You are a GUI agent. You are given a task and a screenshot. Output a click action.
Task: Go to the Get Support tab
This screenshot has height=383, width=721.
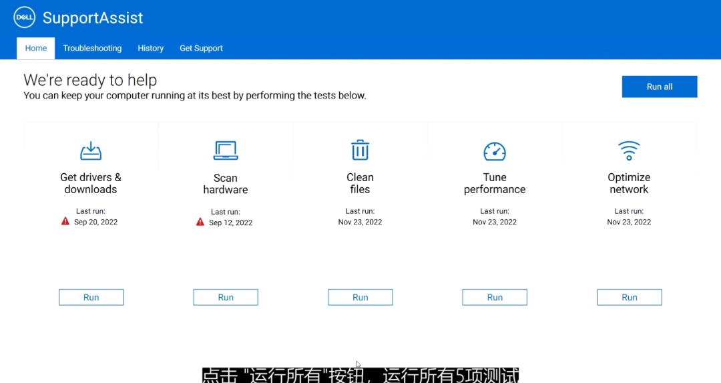click(201, 48)
